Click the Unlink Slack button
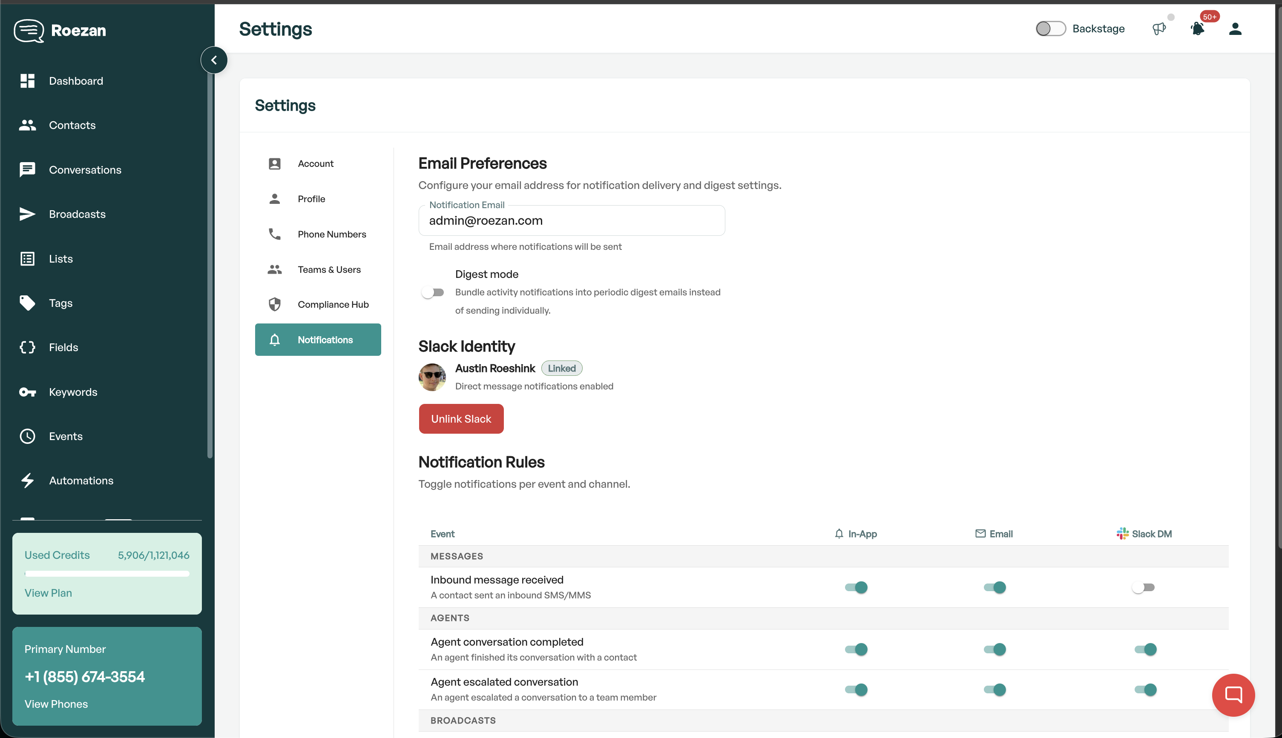Image resolution: width=1282 pixels, height=738 pixels. click(x=460, y=419)
